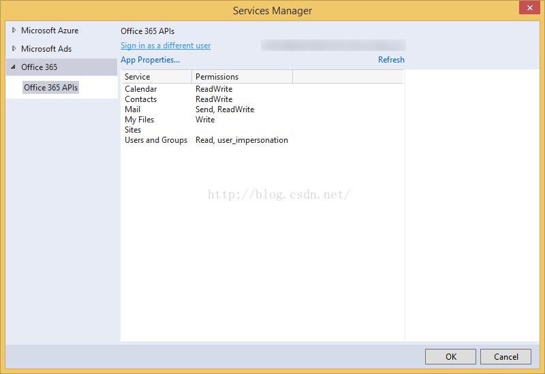Select the My Files service row
The width and height of the screenshot is (545, 374).
pyautogui.click(x=262, y=120)
